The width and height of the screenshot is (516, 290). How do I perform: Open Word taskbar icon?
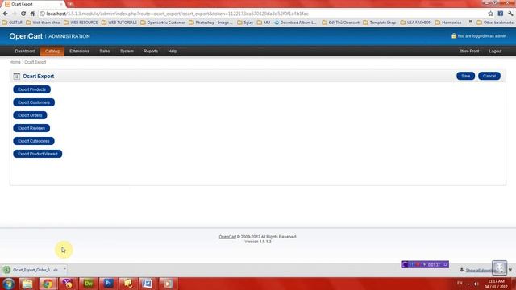(x=148, y=284)
